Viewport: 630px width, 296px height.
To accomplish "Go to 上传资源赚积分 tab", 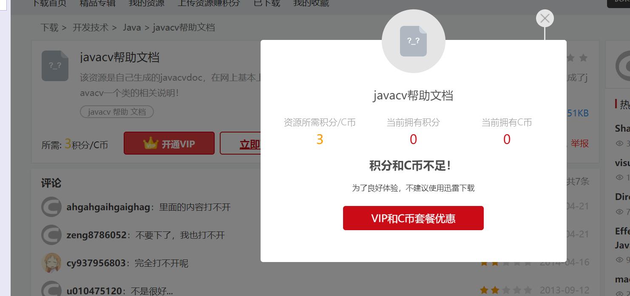I will point(209,3).
